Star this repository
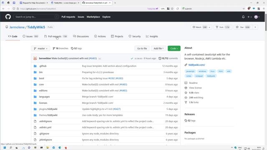Viewport: 267px width, 150px height. (243, 27)
